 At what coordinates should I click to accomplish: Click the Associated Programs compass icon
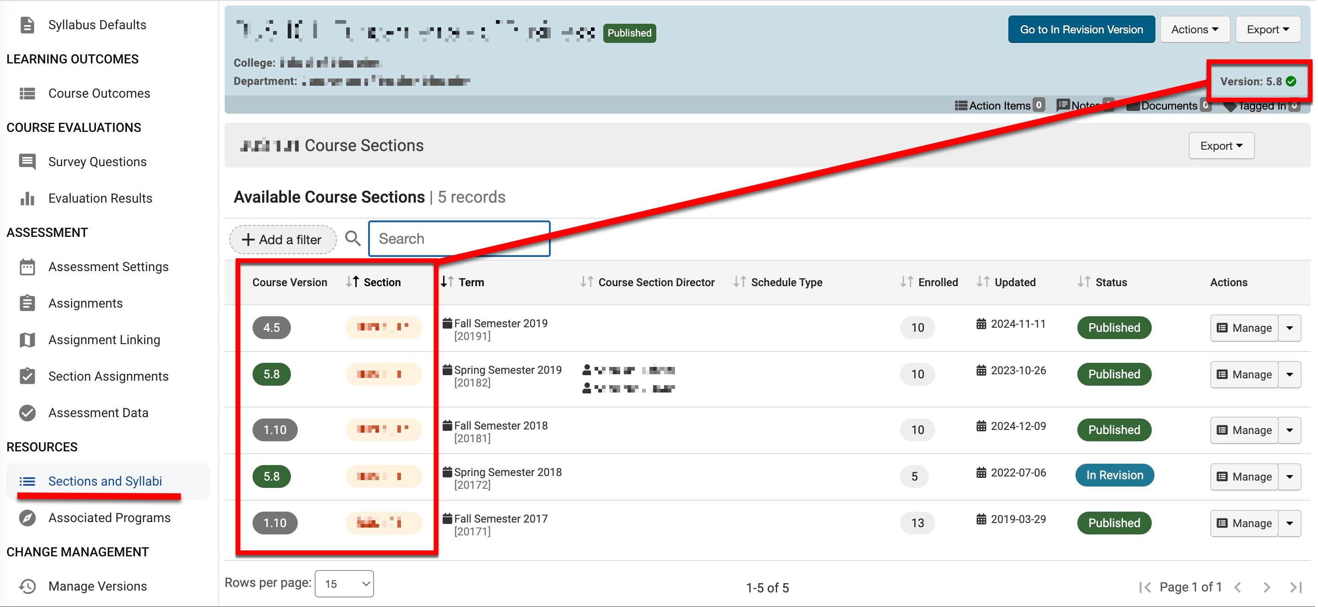[27, 518]
